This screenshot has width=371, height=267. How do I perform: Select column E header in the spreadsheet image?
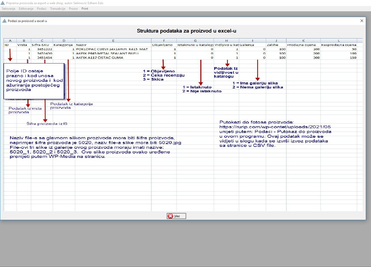click(x=113, y=41)
